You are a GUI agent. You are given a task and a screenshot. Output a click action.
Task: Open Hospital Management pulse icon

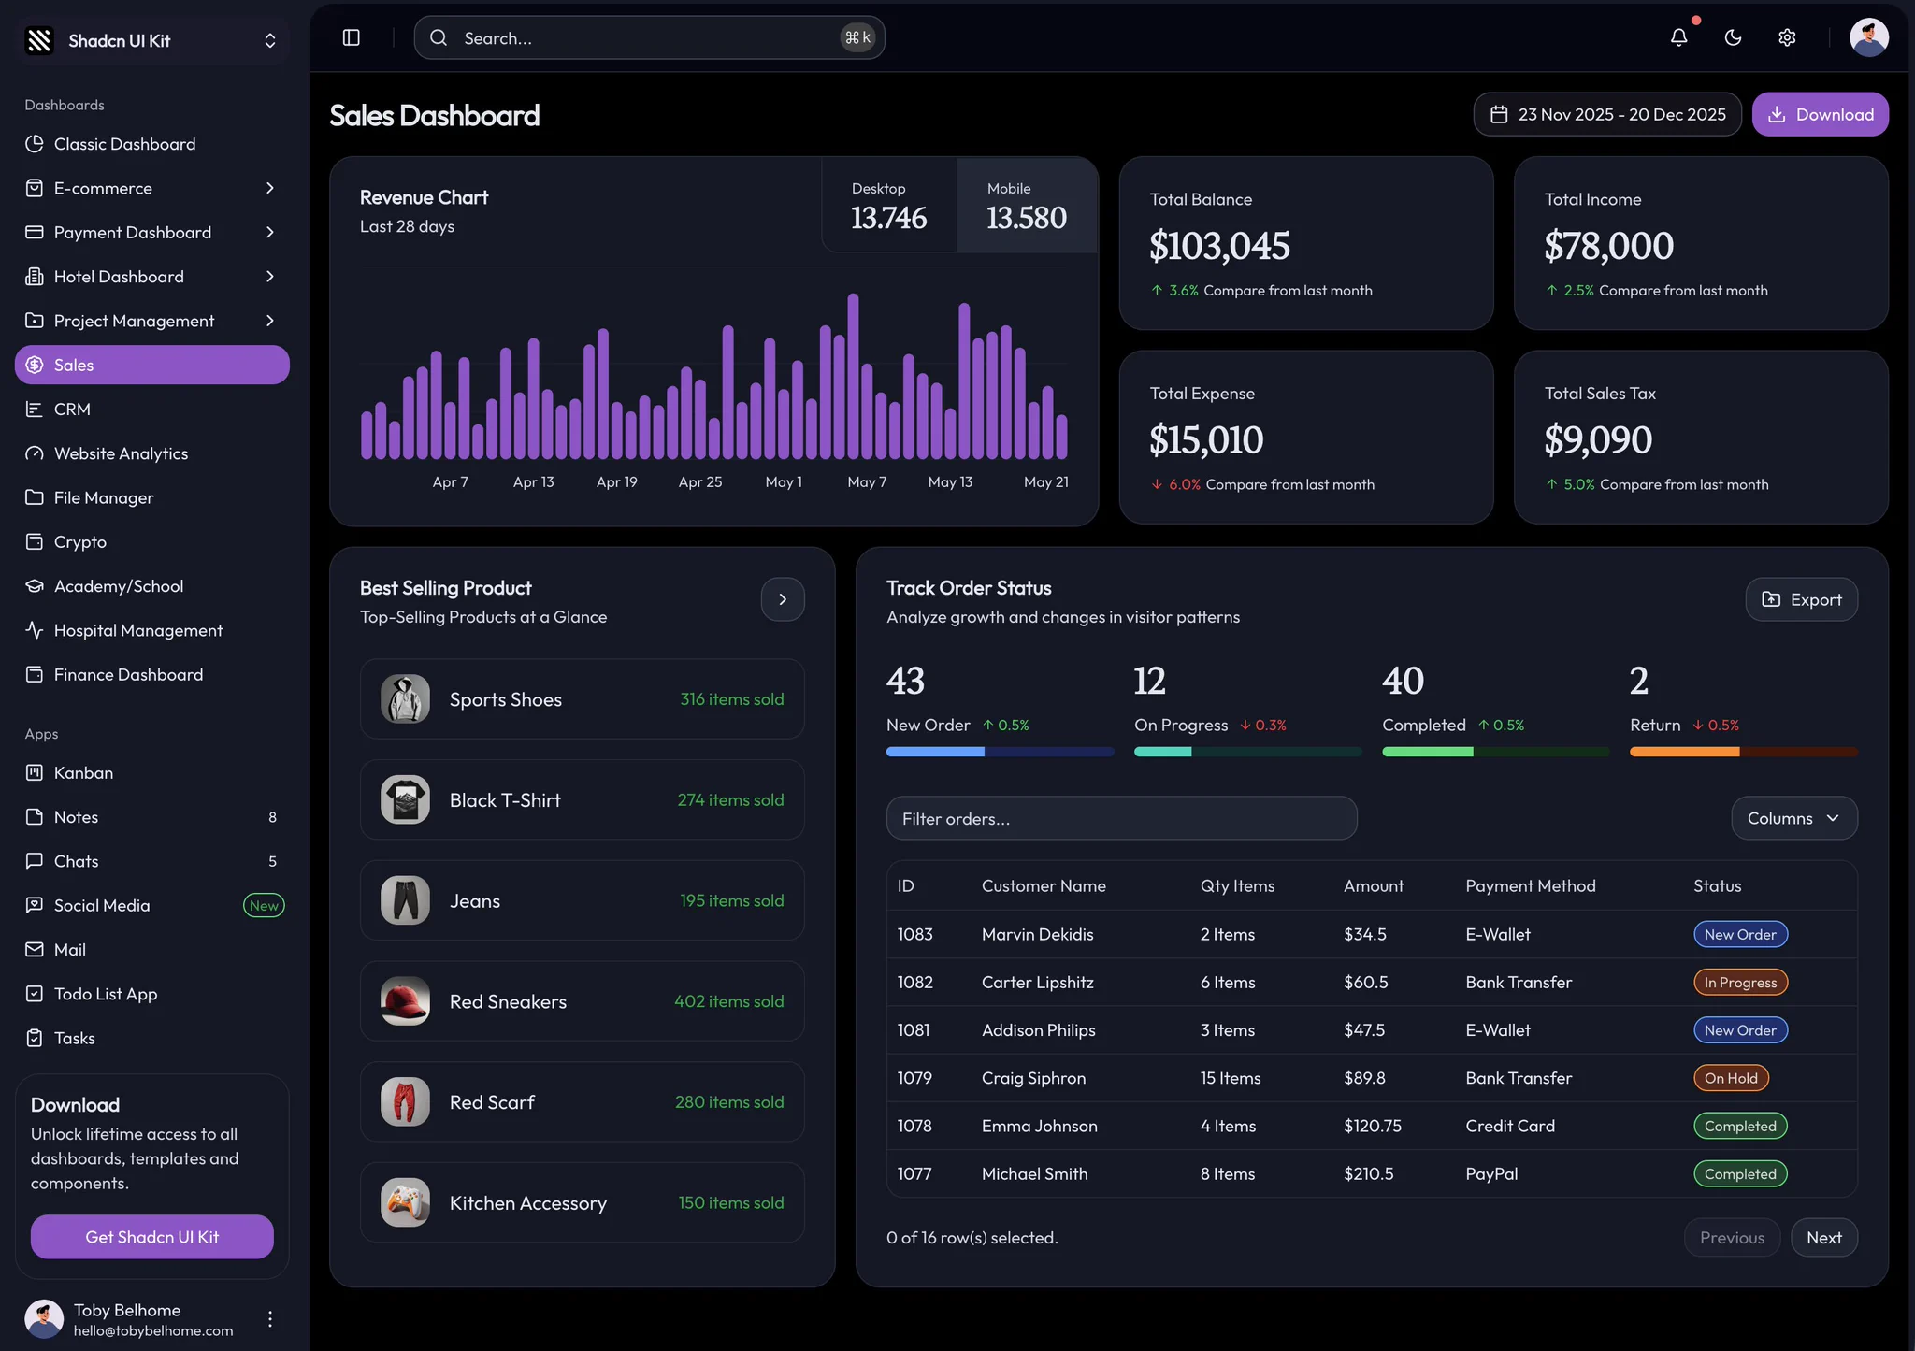(x=35, y=630)
